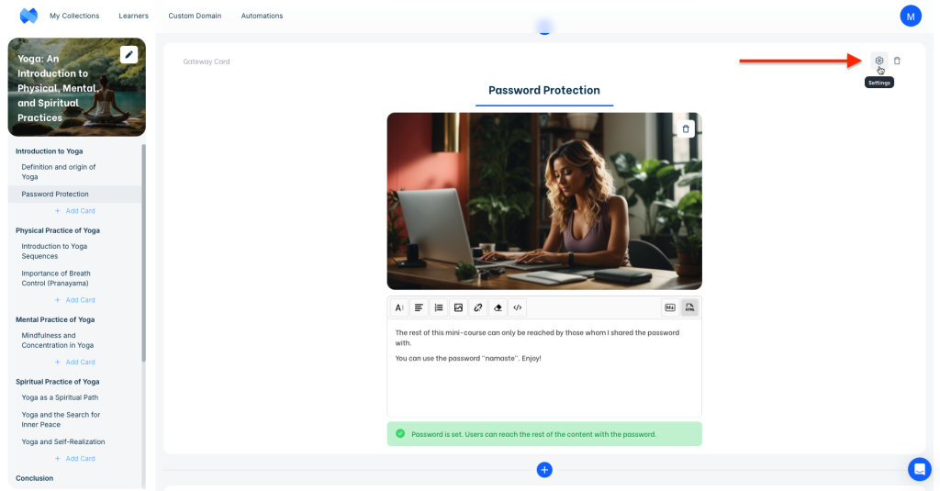Image resolution: width=940 pixels, height=491 pixels.
Task: Delete the Gateway Card with trash icon
Action: (x=897, y=61)
